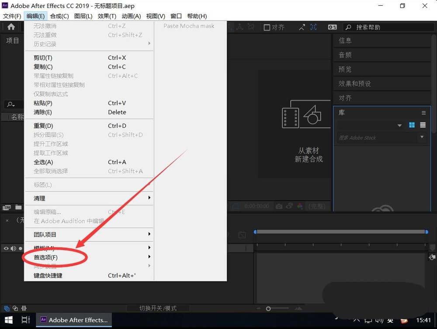Screen dimensions: 437x329
Task: Choose 剪切(T) from the Edit menu
Action: click(89, 58)
